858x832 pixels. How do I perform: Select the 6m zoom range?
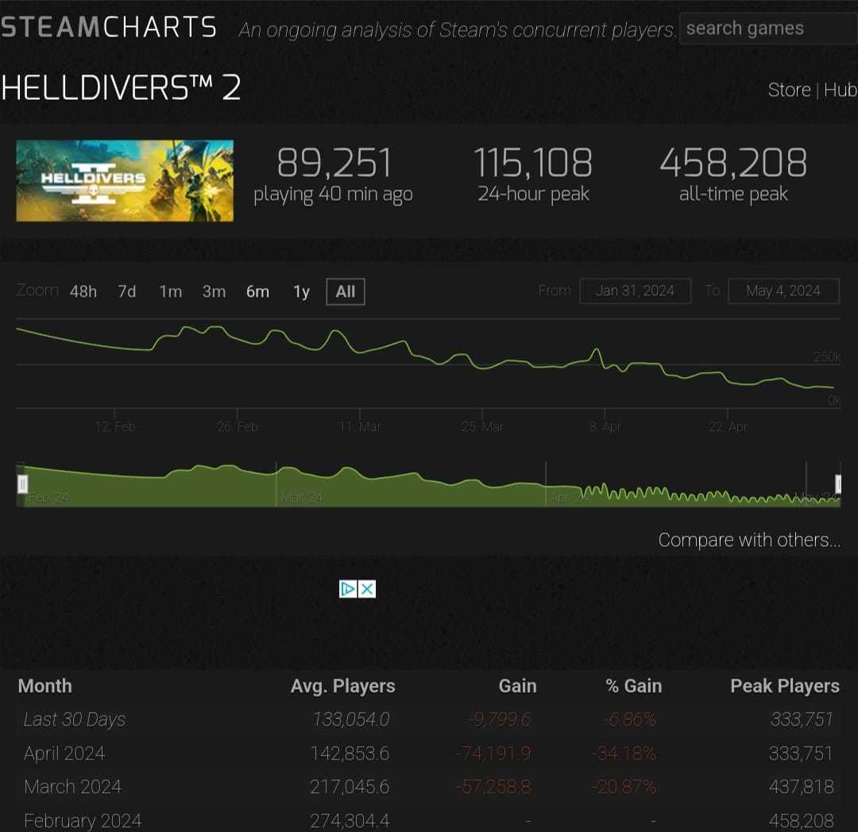[x=257, y=291]
